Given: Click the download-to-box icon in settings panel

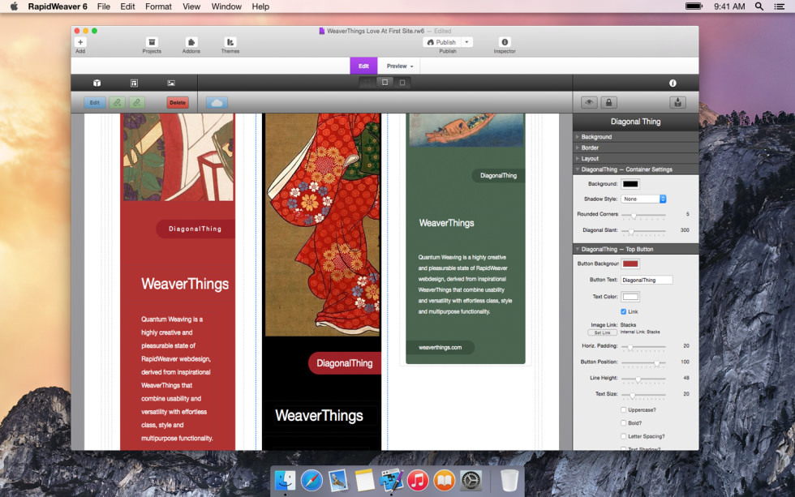Looking at the screenshot, I should [x=678, y=102].
